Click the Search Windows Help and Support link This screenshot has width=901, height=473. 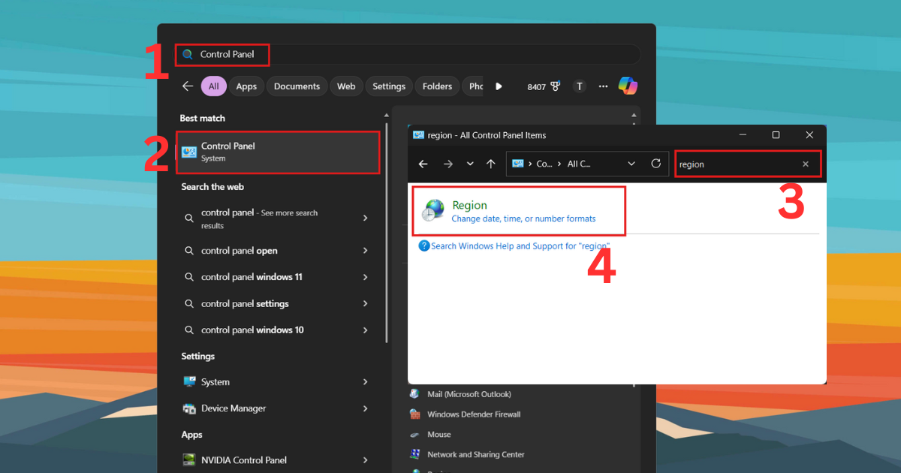point(520,246)
